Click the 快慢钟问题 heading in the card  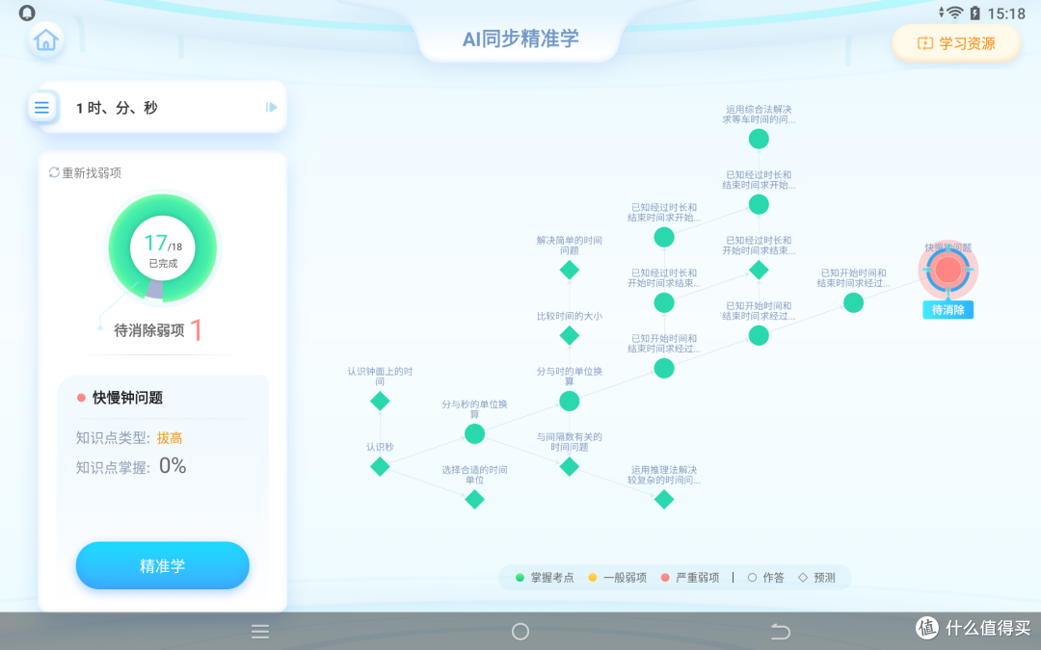click(x=127, y=398)
